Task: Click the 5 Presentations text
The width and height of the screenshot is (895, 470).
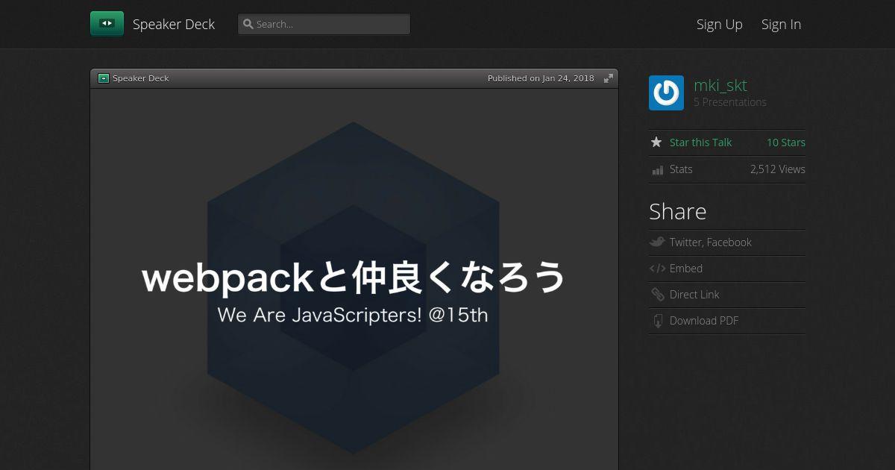Action: pyautogui.click(x=730, y=102)
